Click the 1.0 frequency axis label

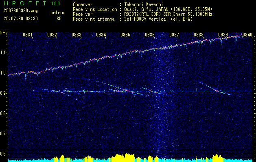click(x=3, y=73)
